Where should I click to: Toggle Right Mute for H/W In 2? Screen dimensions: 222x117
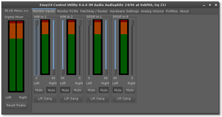77,90
